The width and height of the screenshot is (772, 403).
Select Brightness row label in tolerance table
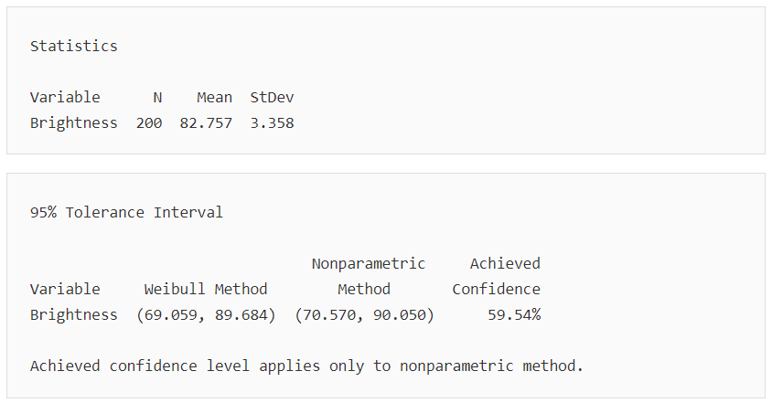(x=74, y=315)
